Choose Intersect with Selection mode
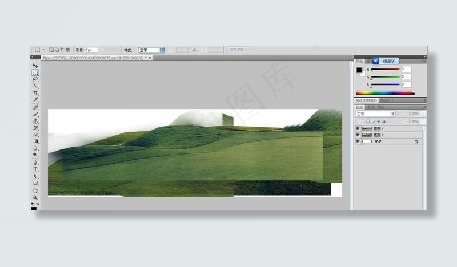Viewport: 457px width, 267px height. pyautogui.click(x=67, y=50)
